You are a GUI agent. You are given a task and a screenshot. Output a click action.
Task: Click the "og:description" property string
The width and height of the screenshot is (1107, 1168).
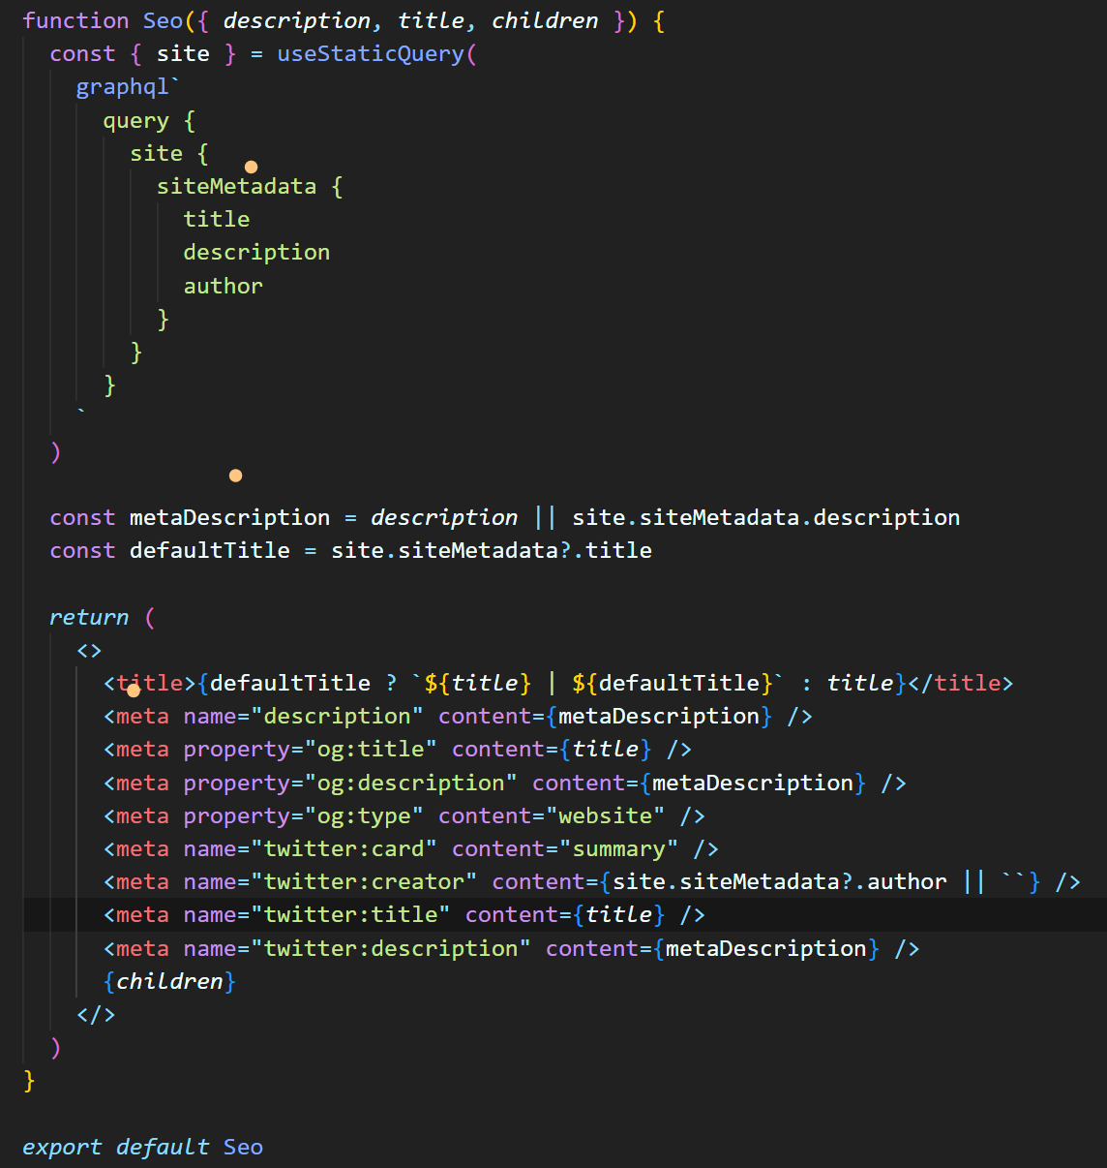coord(411,783)
